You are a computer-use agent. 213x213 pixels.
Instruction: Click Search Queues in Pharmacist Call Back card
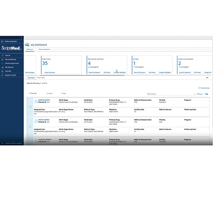94,72
